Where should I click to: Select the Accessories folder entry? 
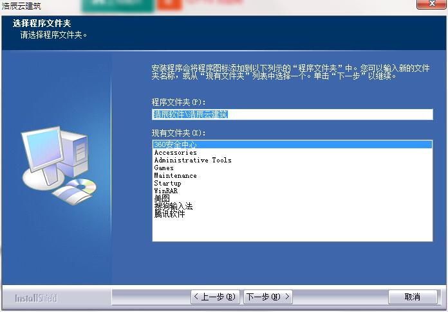[x=175, y=153]
